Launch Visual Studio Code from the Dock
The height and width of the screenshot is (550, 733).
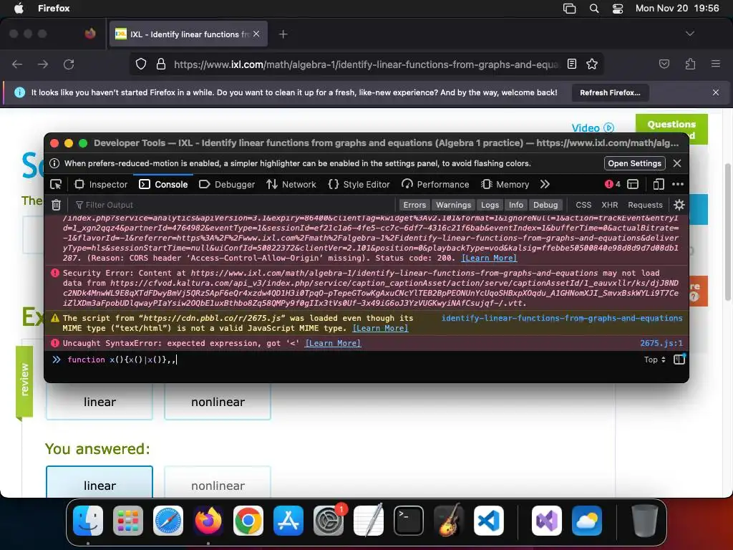488,521
